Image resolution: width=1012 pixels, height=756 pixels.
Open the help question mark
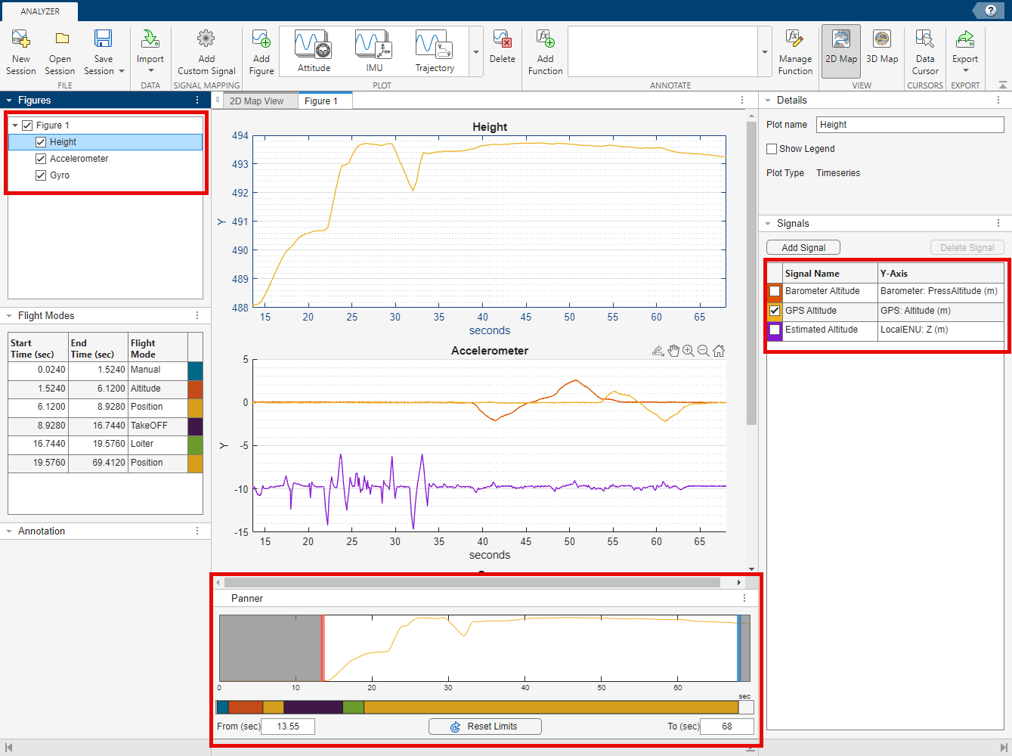pyautogui.click(x=991, y=11)
